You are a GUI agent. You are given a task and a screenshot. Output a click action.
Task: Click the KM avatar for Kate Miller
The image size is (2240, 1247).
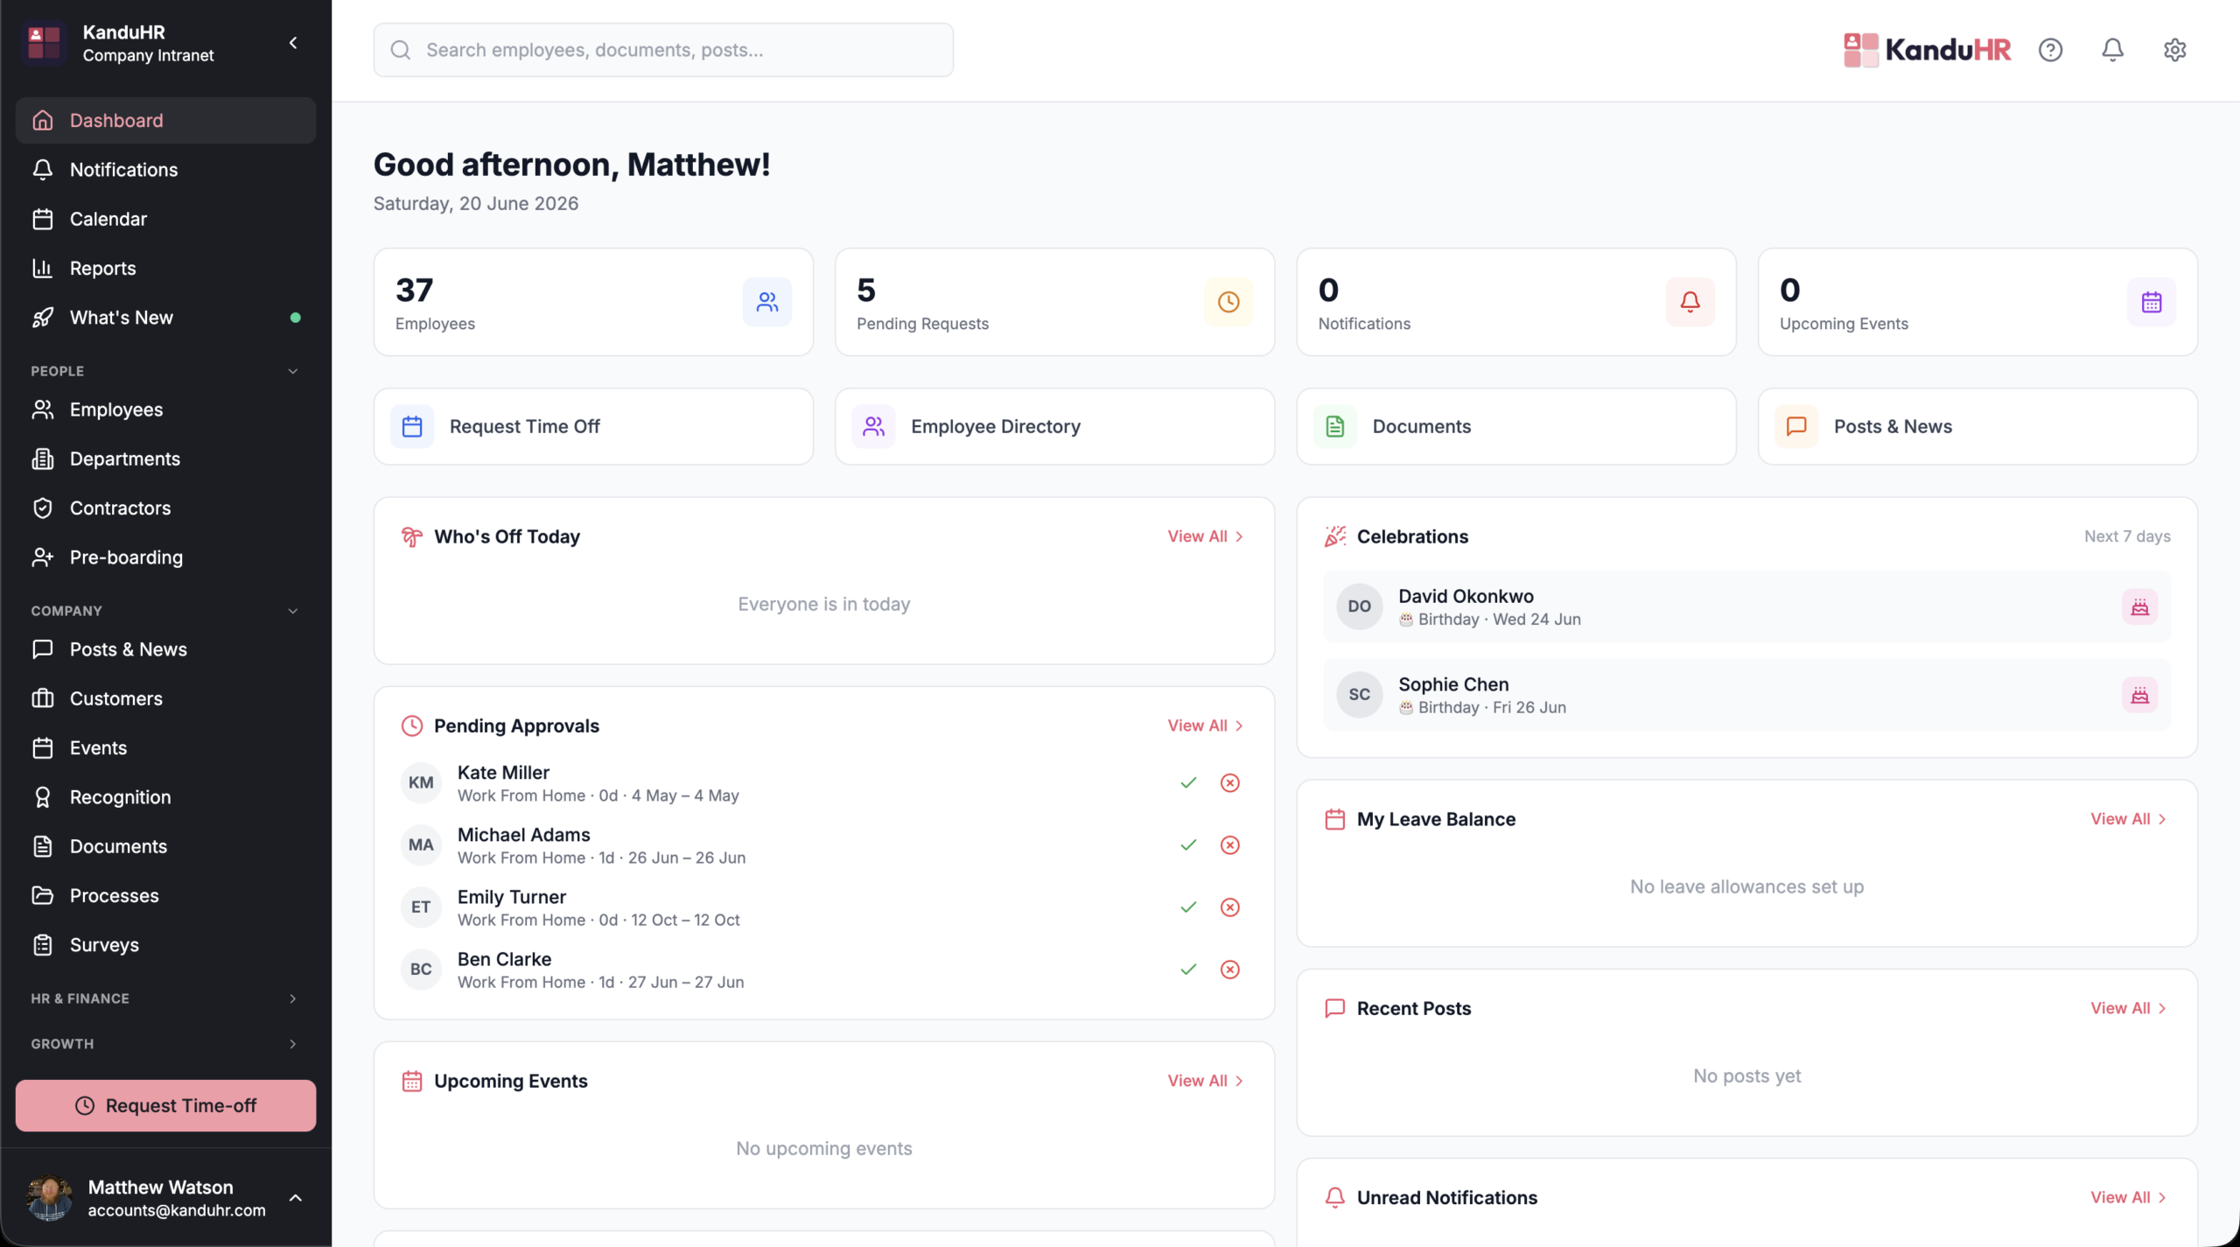(421, 782)
